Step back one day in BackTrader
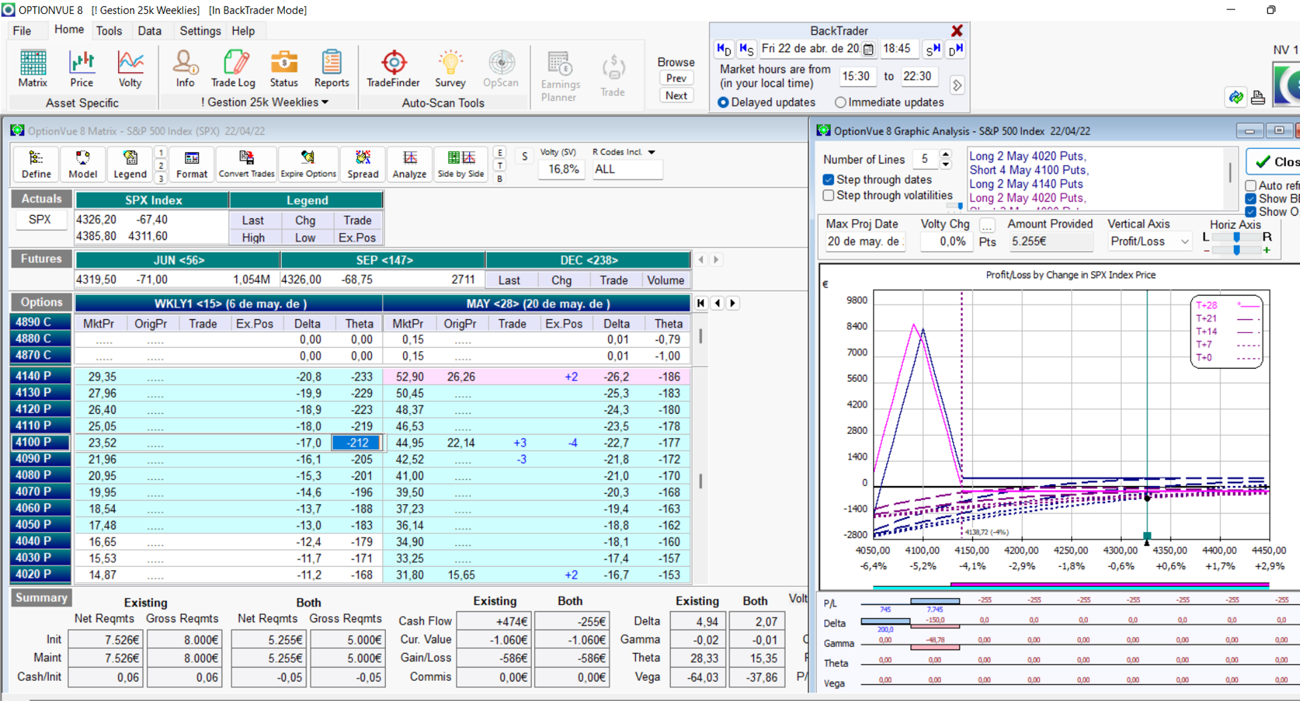This screenshot has width=1300, height=701. pyautogui.click(x=724, y=49)
